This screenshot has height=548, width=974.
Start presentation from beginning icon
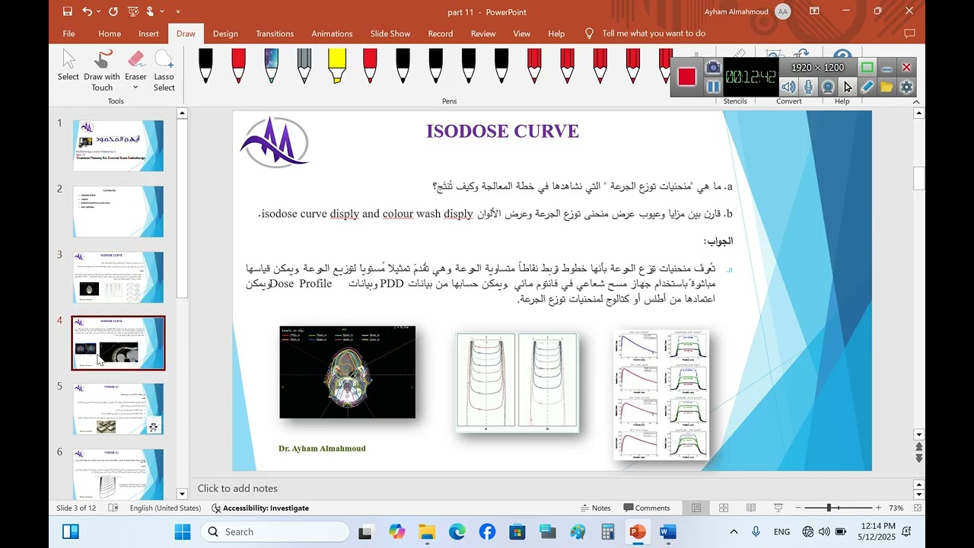coord(132,11)
